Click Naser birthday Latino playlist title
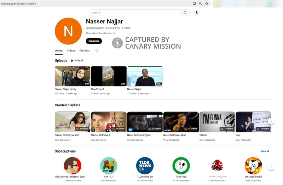283x185 pixels. tap(175, 135)
